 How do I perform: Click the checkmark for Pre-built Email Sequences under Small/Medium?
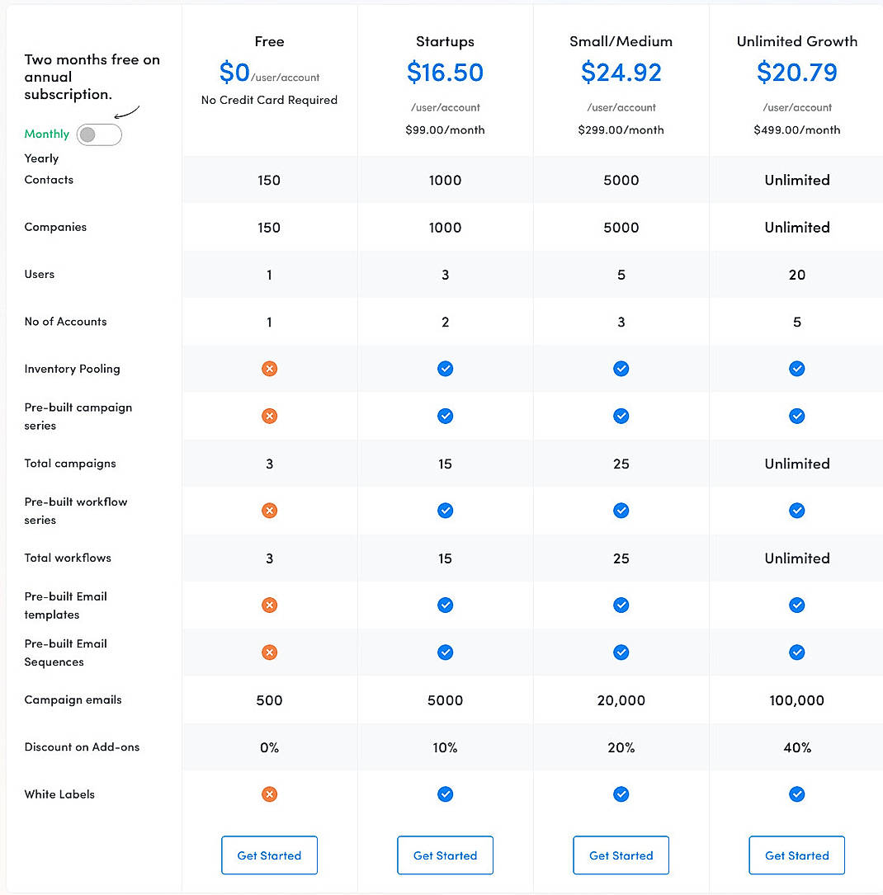pyautogui.click(x=621, y=652)
